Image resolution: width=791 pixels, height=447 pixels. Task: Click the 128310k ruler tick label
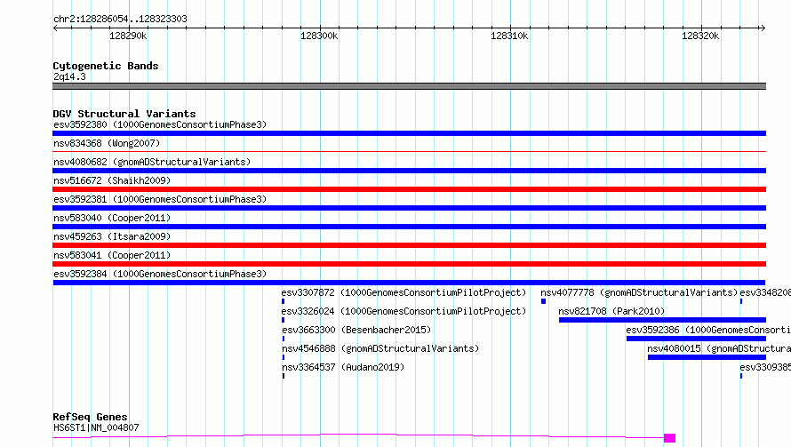[x=509, y=36]
